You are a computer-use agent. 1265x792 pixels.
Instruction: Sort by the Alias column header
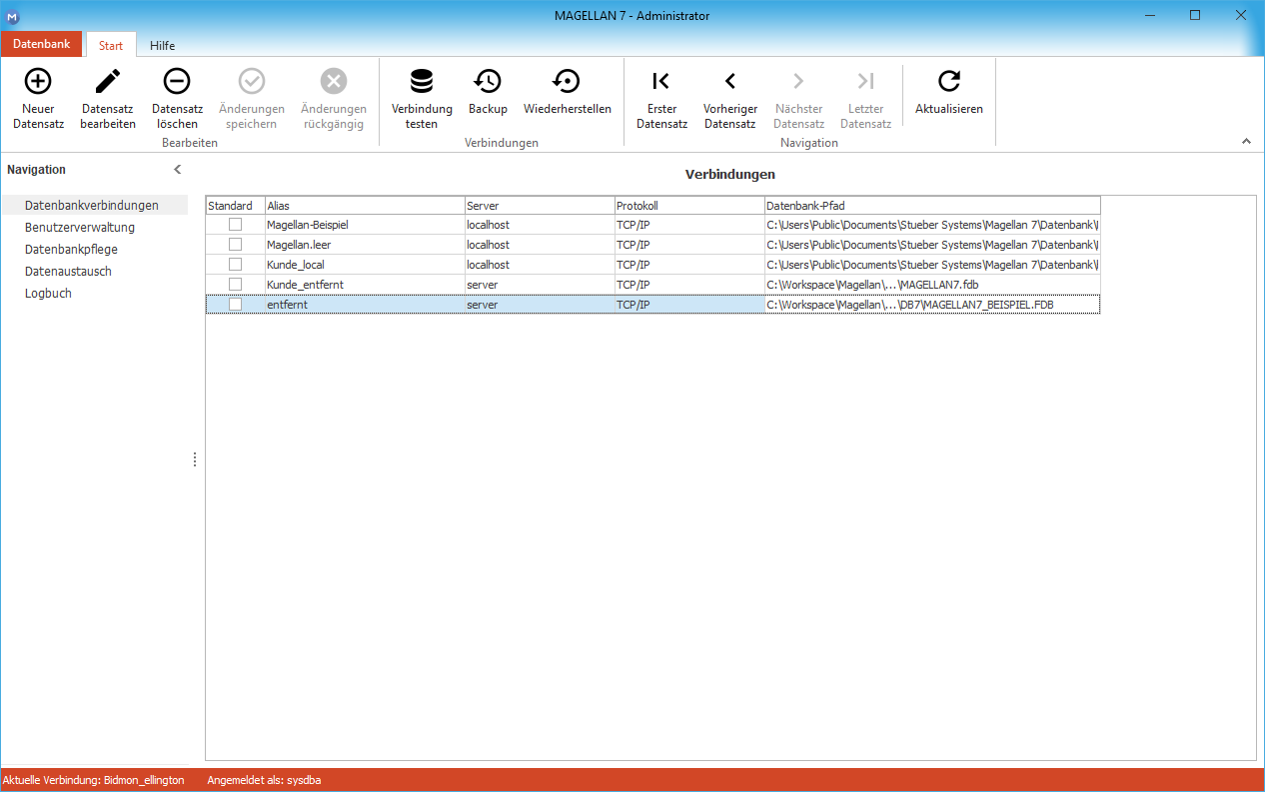365,206
